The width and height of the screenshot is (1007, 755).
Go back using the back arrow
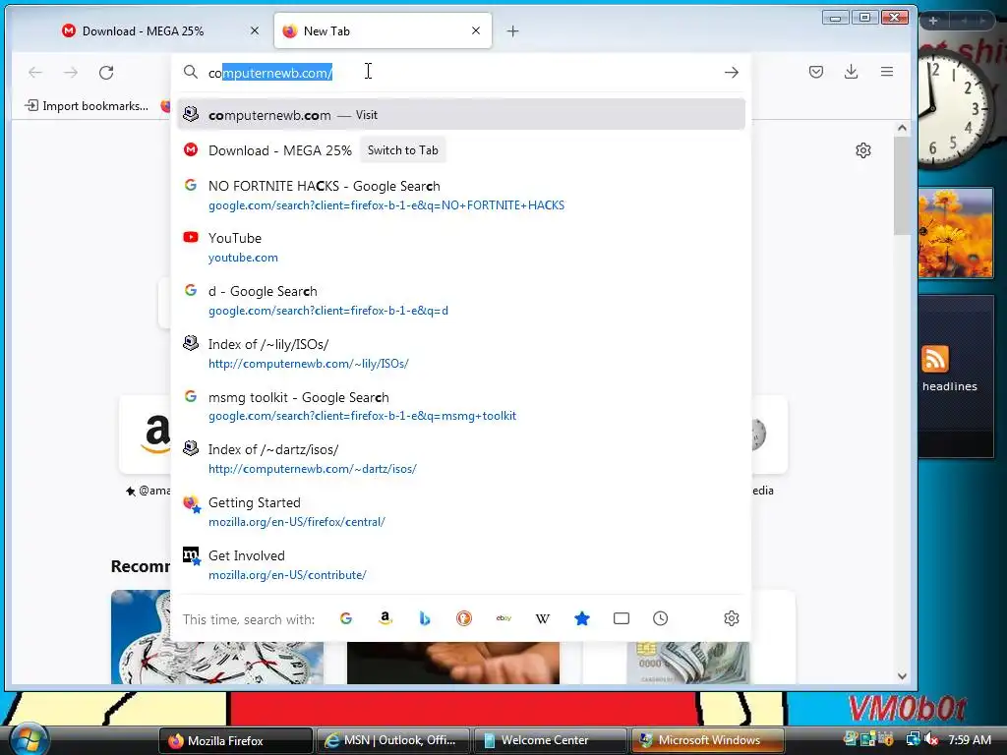tap(35, 73)
